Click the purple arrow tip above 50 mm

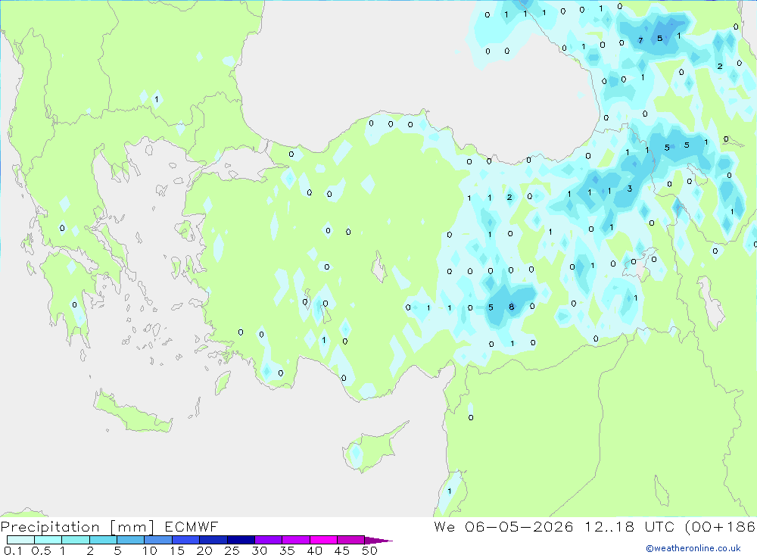378,540
